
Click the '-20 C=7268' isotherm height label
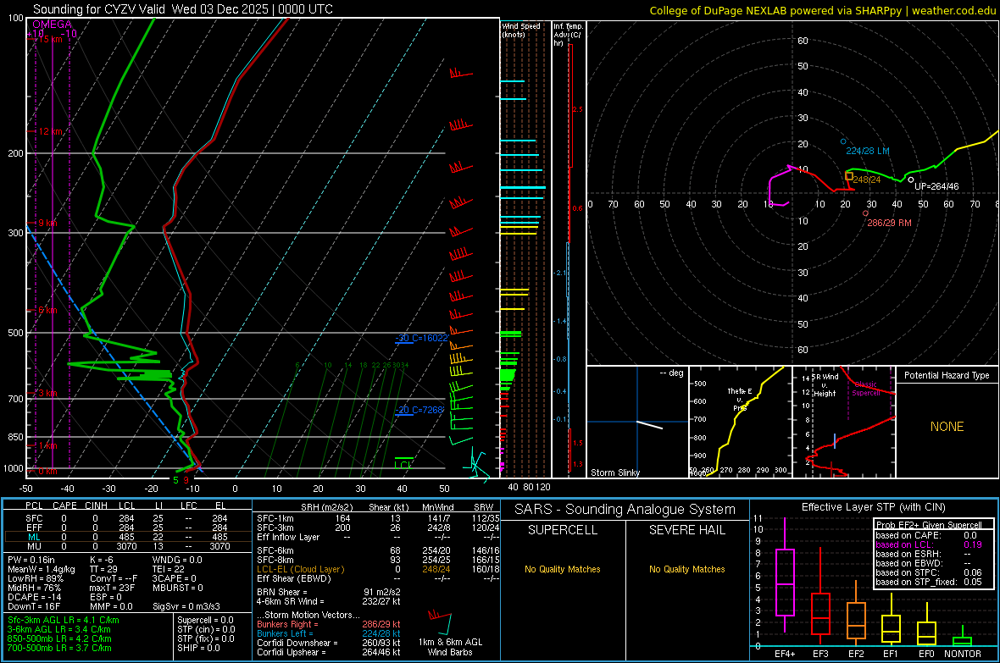coord(419,410)
